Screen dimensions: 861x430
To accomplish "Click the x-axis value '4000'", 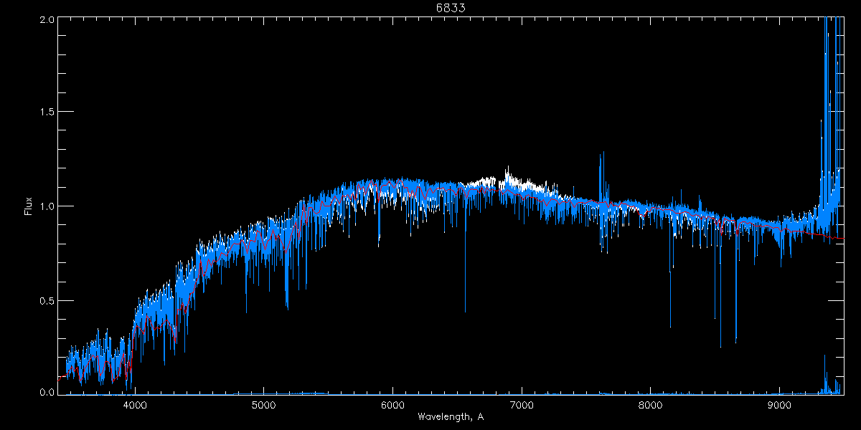I will click(135, 406).
